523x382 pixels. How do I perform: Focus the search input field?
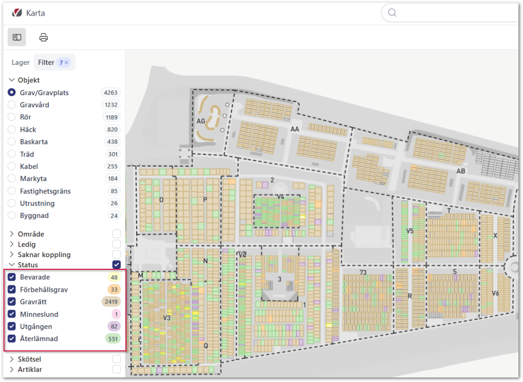450,13
